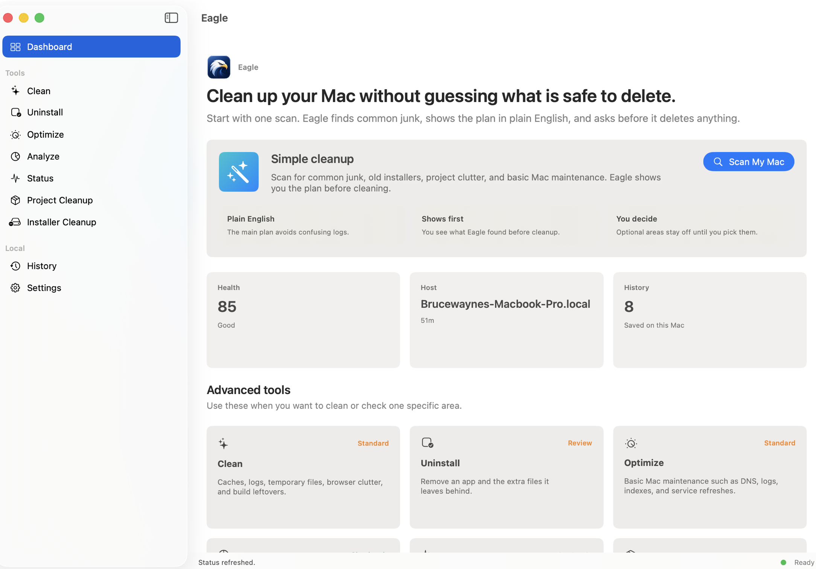Click the Status refreshed message
Image resolution: width=816 pixels, height=569 pixels.
pos(227,562)
